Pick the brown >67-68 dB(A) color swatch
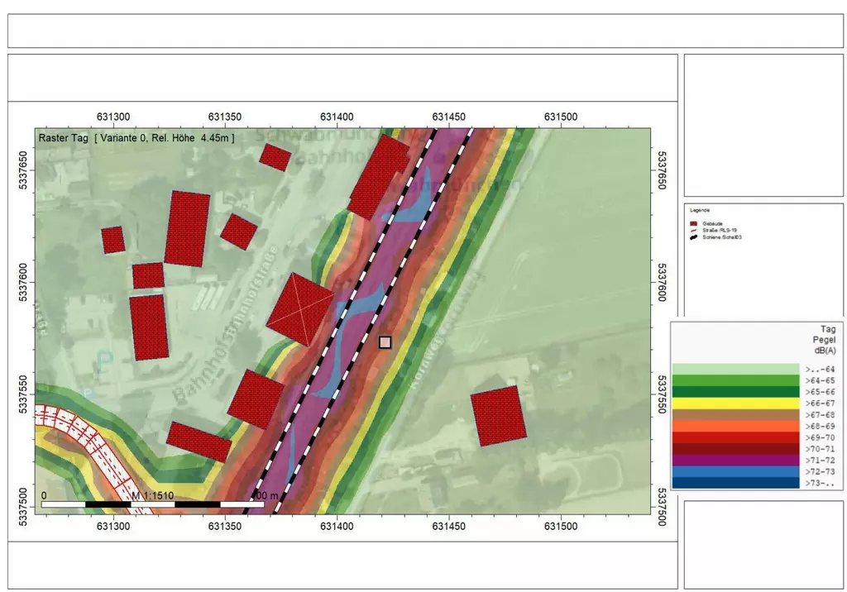The width and height of the screenshot is (847, 592). pos(735,414)
